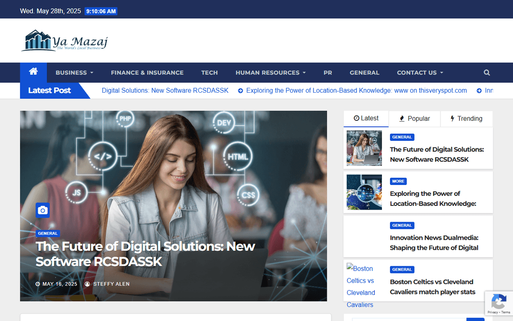
Task: Open the search magnifier icon
Action: (x=486, y=73)
